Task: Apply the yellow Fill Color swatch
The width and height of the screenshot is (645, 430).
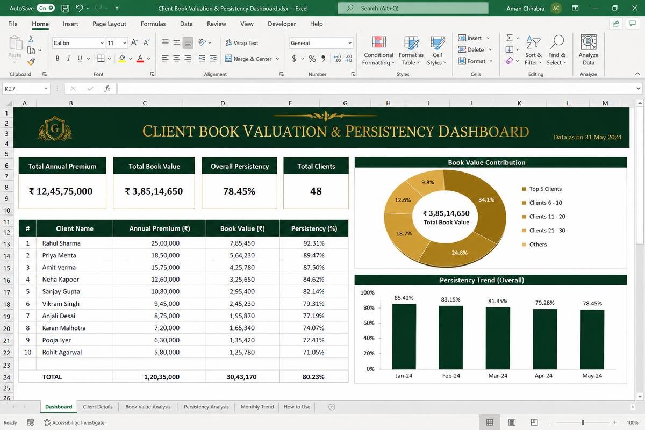Action: click(122, 59)
